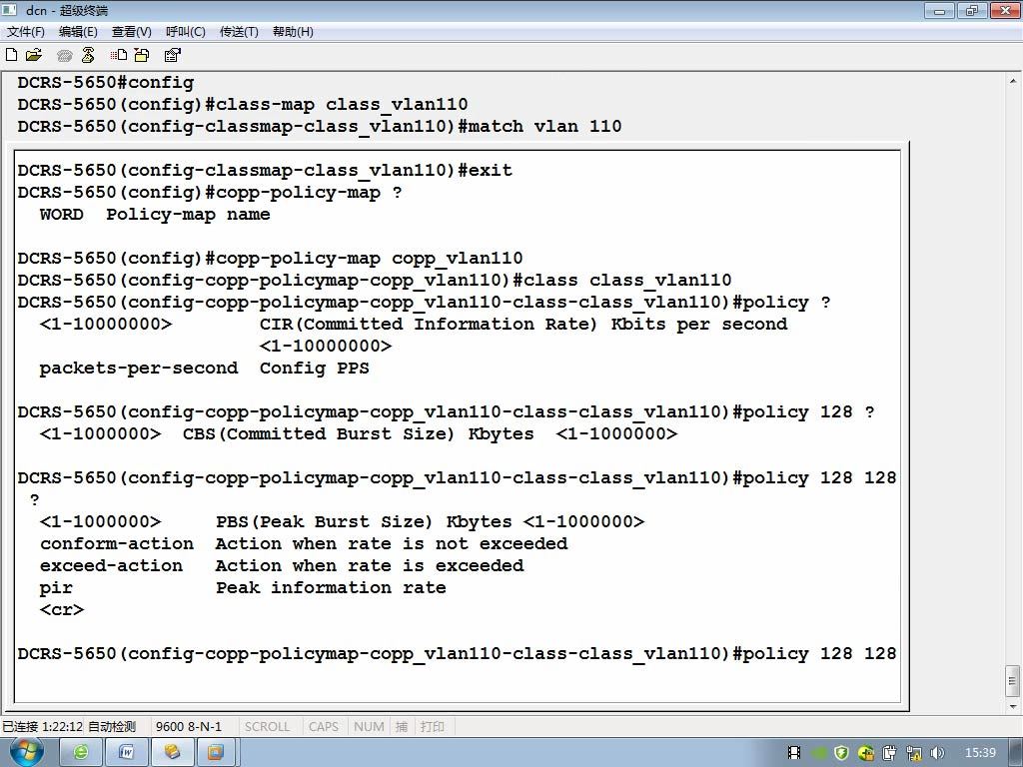Click the Disconnect phone toolbar icon
This screenshot has width=1023, height=767.
pyautogui.click(x=88, y=56)
